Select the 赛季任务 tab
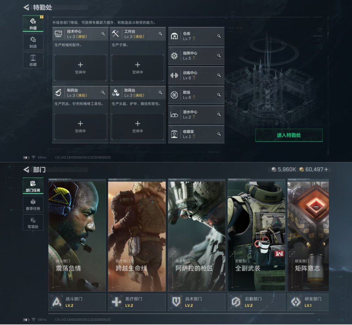Image resolution: width=352 pixels, height=325 pixels. click(x=33, y=204)
